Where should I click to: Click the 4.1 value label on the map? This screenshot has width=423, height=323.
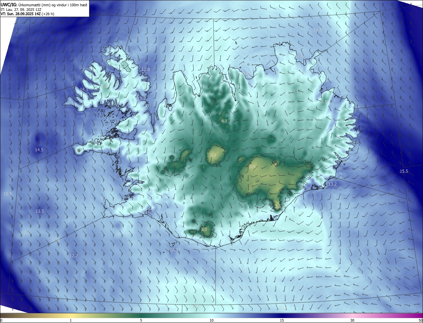224,121
